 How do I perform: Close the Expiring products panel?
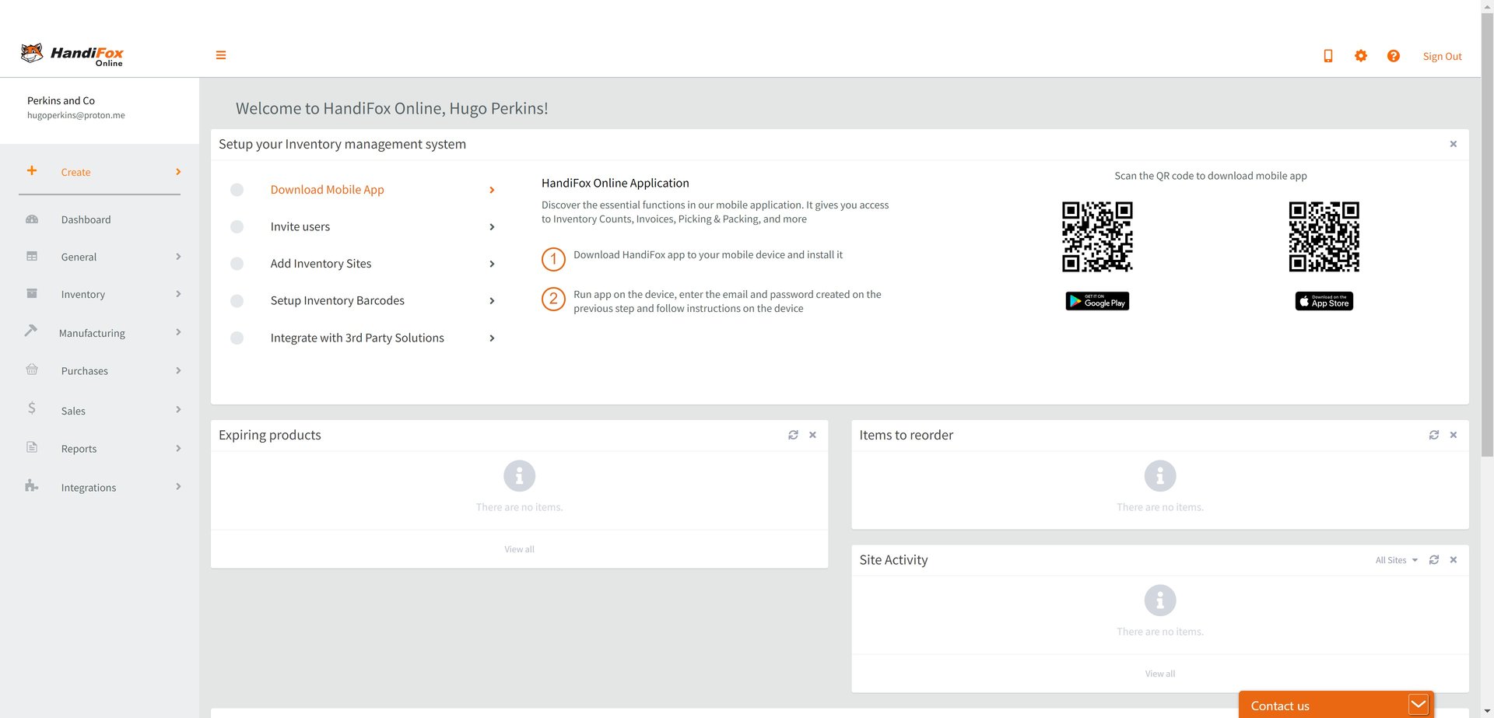click(812, 436)
